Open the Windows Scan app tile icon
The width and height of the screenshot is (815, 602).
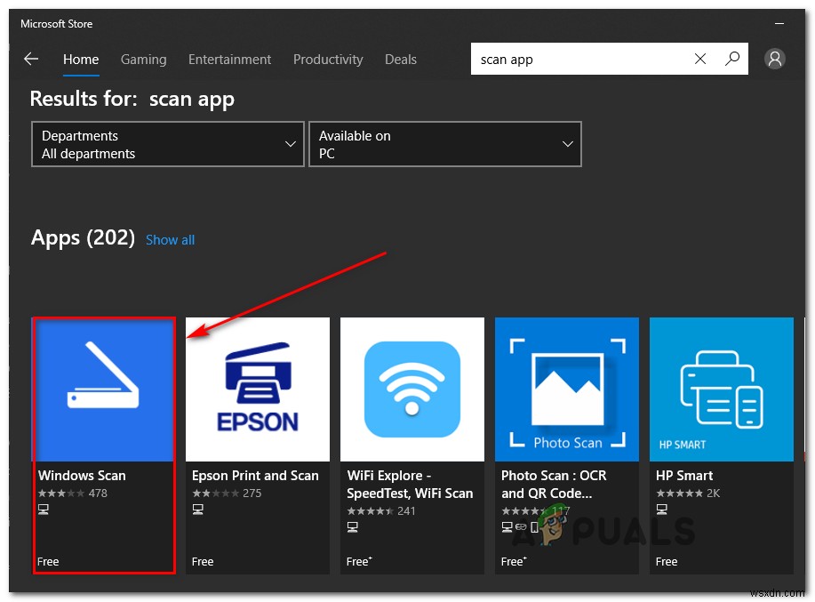[103, 389]
